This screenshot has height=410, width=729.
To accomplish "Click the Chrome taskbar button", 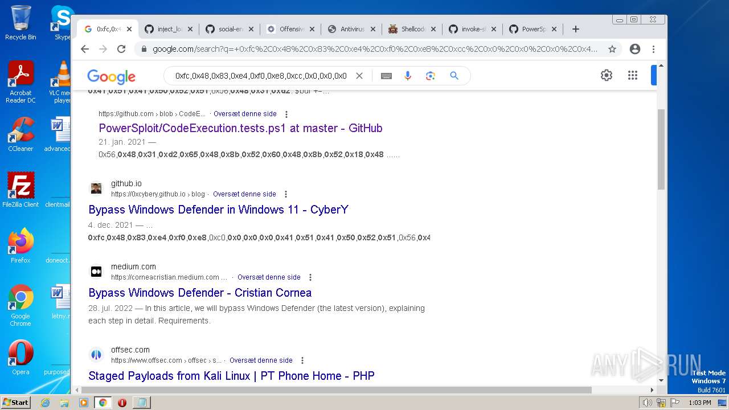I will click(103, 403).
